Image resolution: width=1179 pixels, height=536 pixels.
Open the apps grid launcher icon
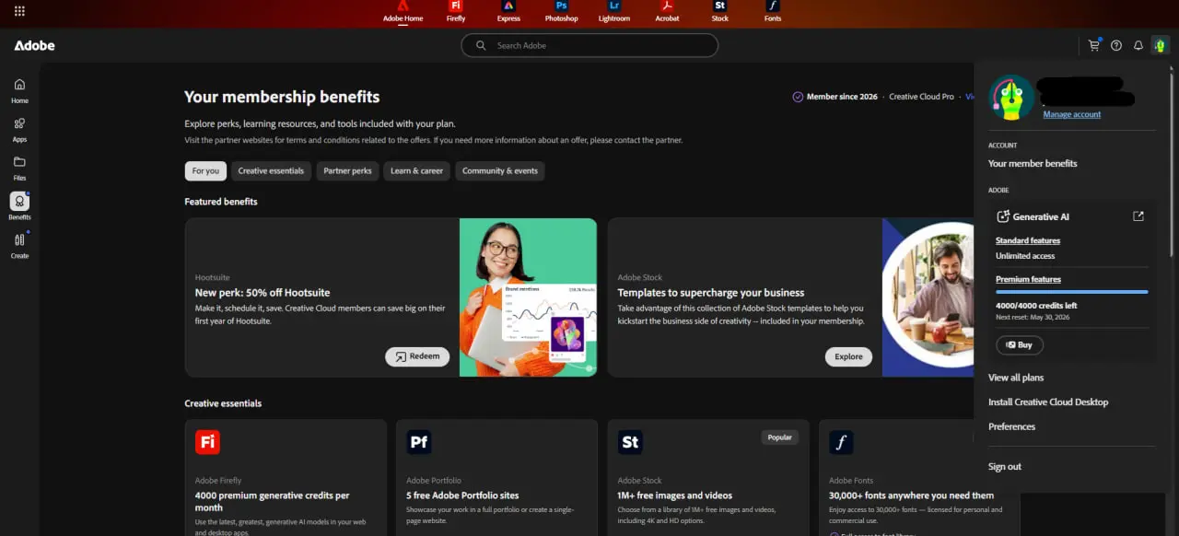[x=19, y=11]
